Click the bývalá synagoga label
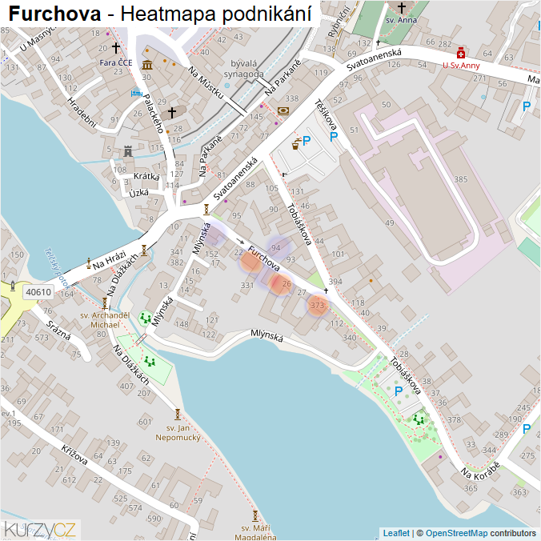 (243, 69)
